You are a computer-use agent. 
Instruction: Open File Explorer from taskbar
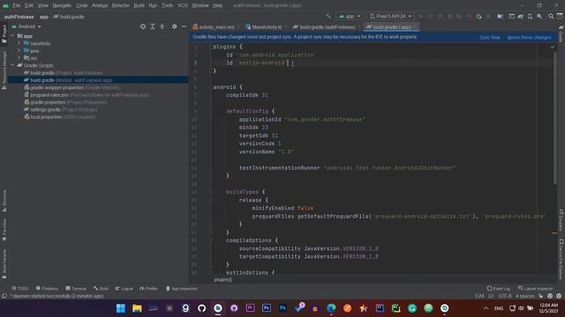(x=137, y=308)
